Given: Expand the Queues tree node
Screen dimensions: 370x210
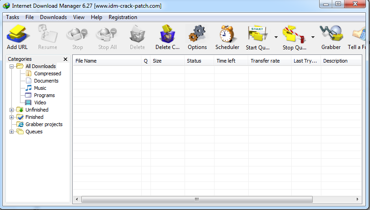Looking at the screenshot, I should 11,132.
